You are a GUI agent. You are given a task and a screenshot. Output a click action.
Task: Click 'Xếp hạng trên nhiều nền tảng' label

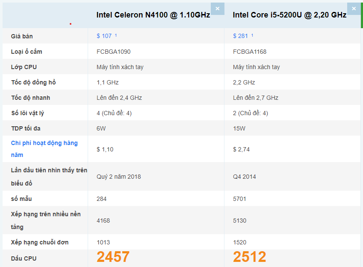pyautogui.click(x=46, y=221)
